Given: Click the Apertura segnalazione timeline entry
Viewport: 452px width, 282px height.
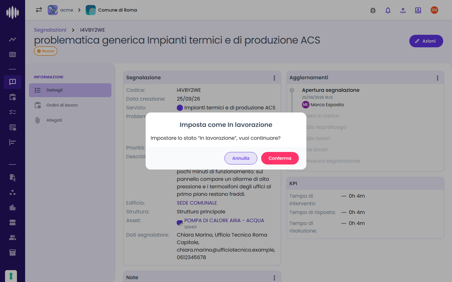Looking at the screenshot, I should (331, 90).
